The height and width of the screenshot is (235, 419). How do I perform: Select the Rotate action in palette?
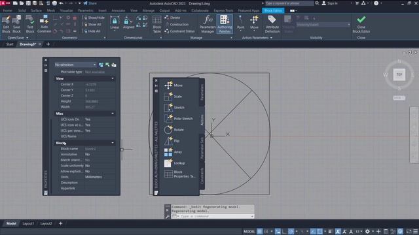[174, 130]
